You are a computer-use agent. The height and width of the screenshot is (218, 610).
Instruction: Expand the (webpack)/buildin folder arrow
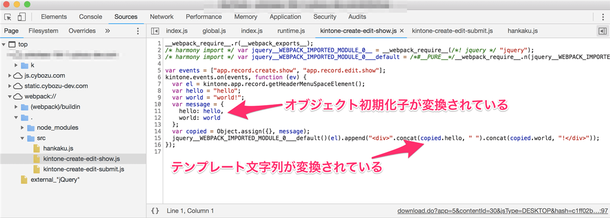[x=16, y=107]
